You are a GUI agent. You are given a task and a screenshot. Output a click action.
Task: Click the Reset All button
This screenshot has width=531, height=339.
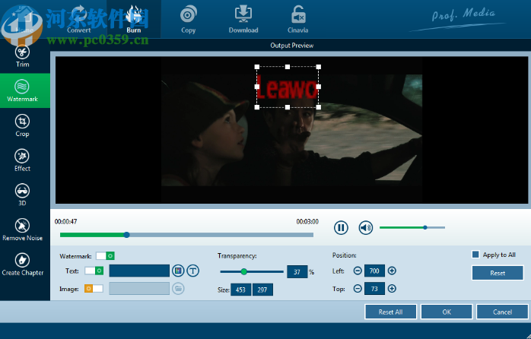390,312
